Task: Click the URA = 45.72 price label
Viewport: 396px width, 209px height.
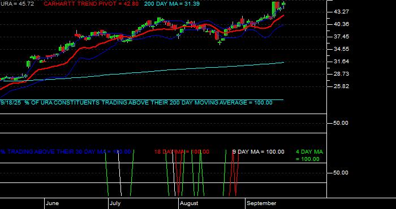Action: pyautogui.click(x=17, y=4)
